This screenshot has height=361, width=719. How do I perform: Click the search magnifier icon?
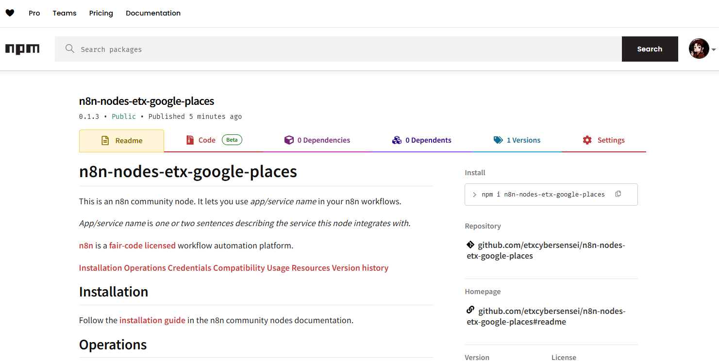pos(70,49)
